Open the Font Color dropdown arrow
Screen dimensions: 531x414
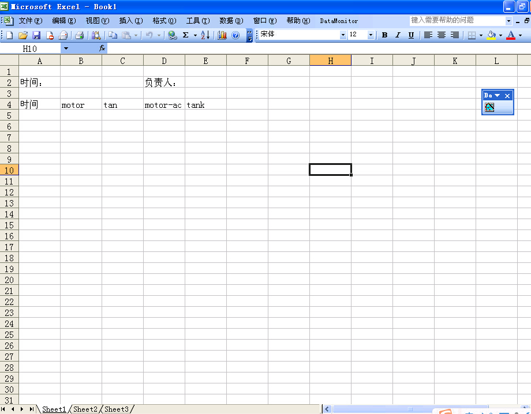519,35
